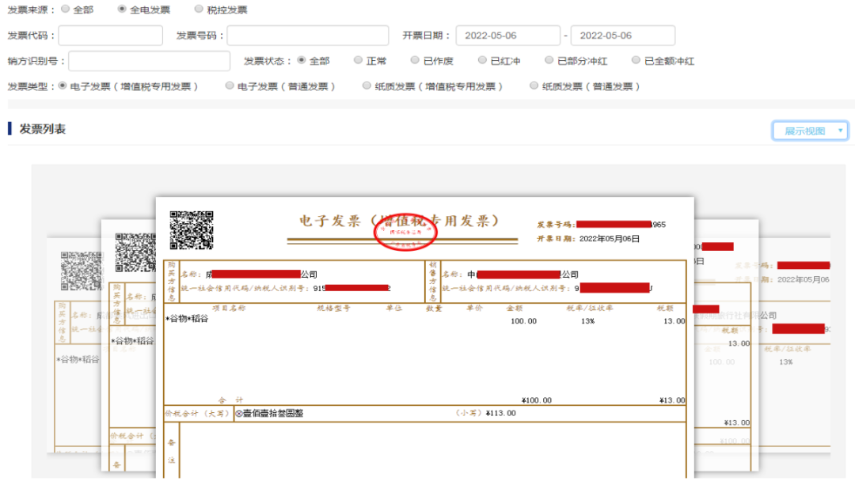The width and height of the screenshot is (855, 481).
Task: Open the start date picker for 开票日期
Action: coord(507,36)
